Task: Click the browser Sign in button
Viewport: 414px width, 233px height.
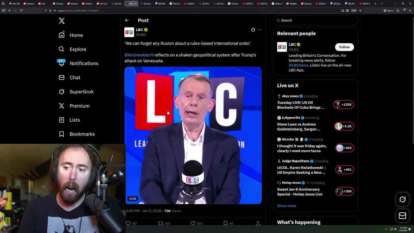Action: click(x=388, y=10)
